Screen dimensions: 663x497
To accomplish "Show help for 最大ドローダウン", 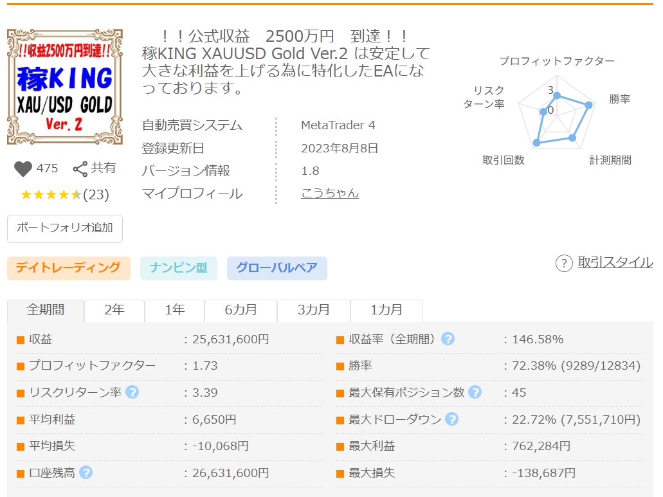I will [x=451, y=419].
